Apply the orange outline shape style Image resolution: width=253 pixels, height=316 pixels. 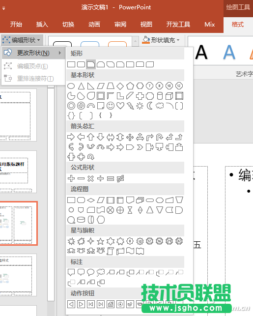pyautogui.click(x=117, y=44)
